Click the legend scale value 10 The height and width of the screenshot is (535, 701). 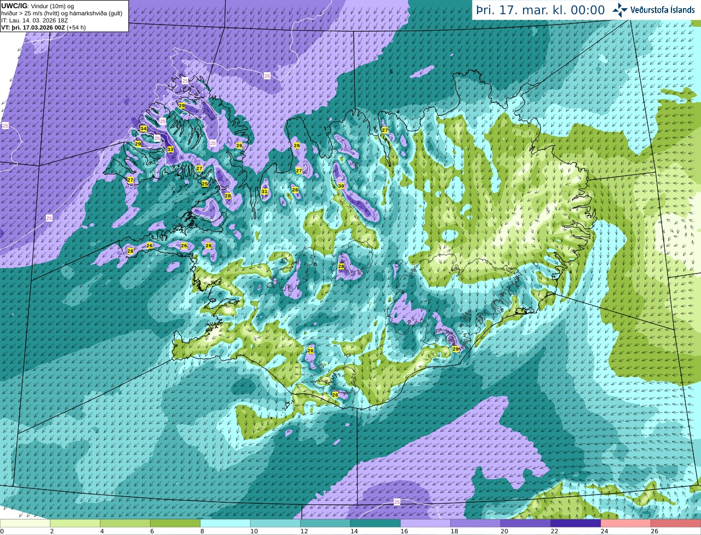click(254, 531)
